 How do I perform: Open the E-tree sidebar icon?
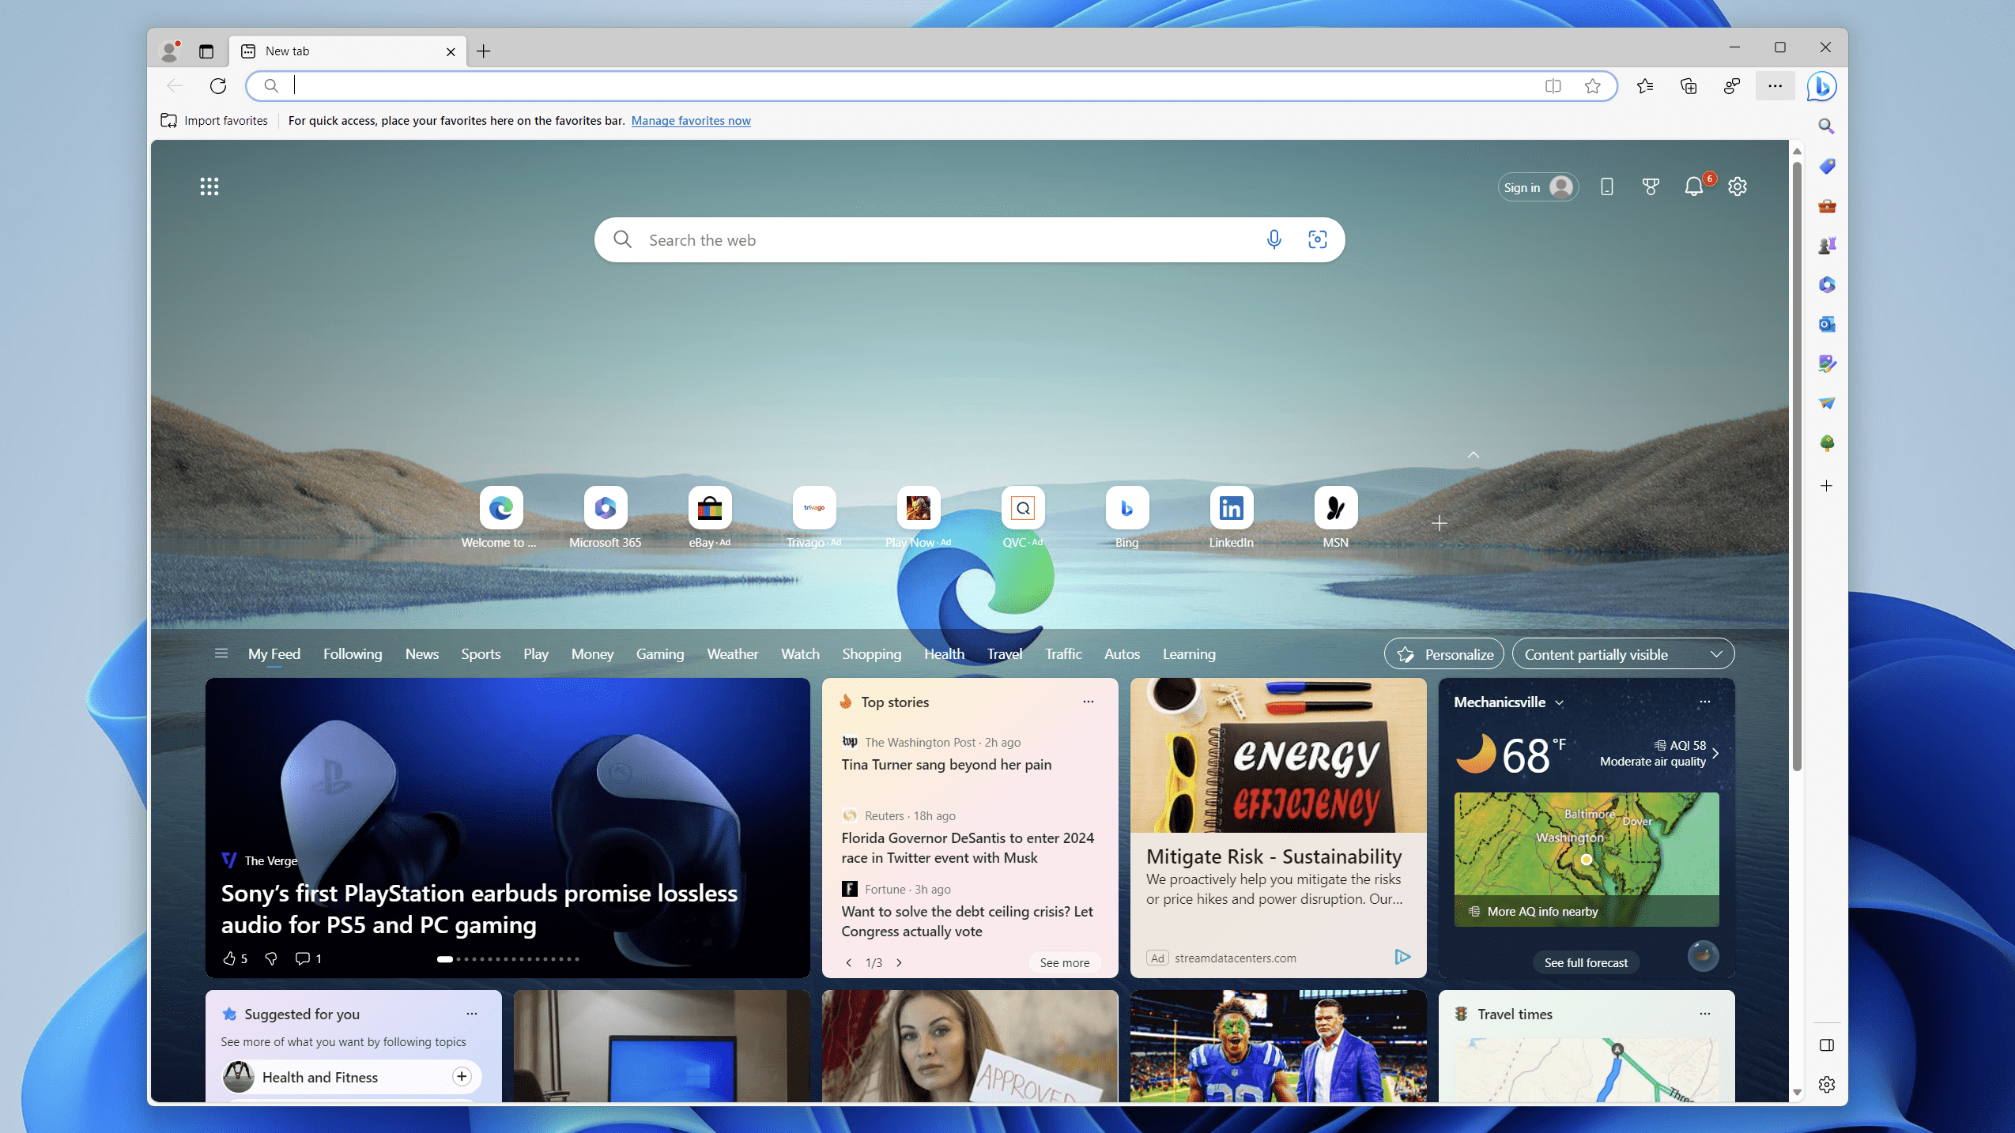coord(1826,442)
